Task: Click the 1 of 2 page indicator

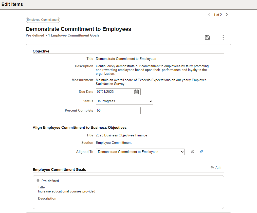Action: [x=218, y=15]
